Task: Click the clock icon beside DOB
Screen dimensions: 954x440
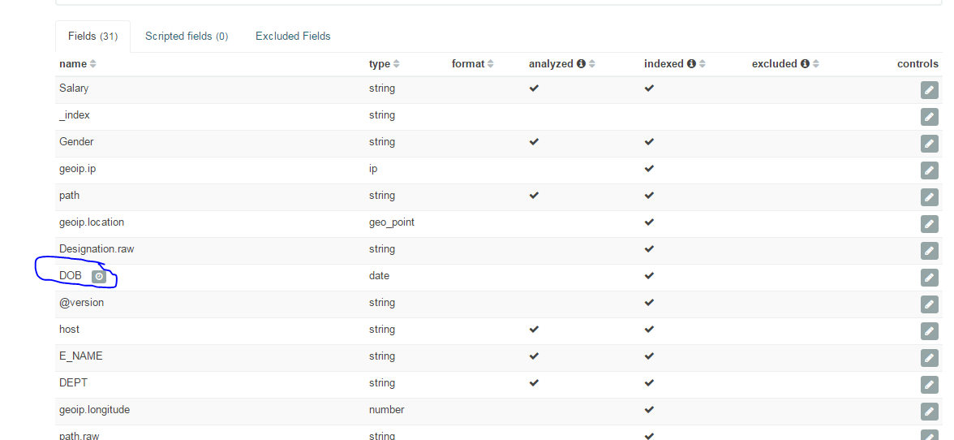Action: pyautogui.click(x=98, y=276)
